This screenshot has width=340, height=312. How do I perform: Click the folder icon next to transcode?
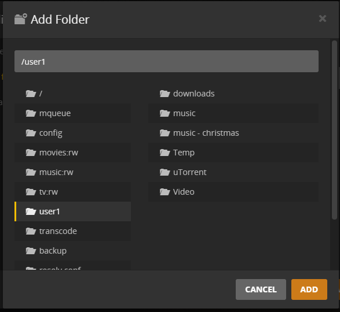point(31,231)
